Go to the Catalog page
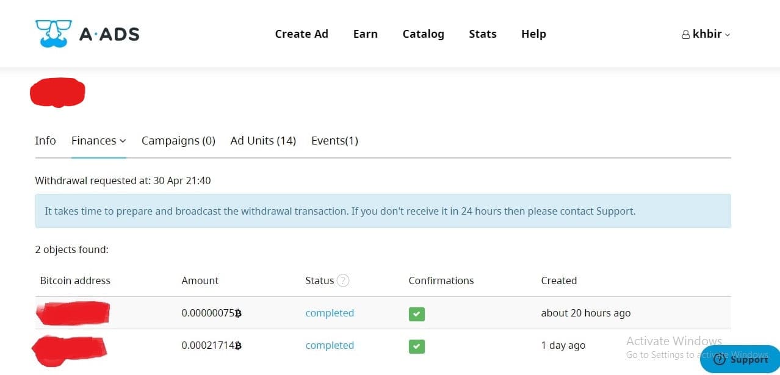 tap(423, 34)
